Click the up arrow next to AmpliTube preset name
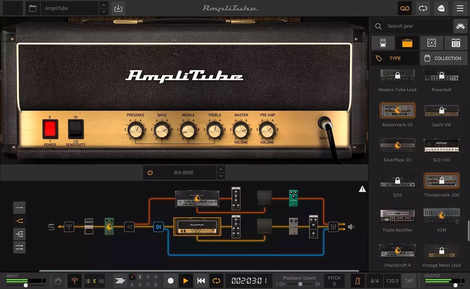 tap(103, 5)
